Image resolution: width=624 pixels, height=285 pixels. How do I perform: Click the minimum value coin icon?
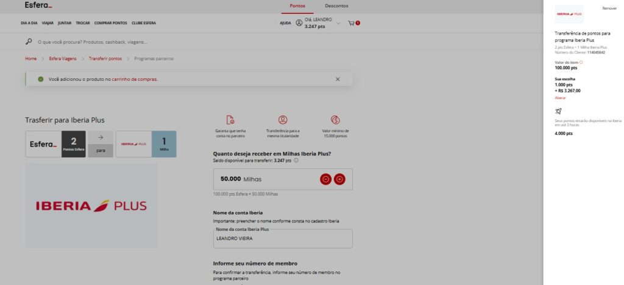pos(335,120)
